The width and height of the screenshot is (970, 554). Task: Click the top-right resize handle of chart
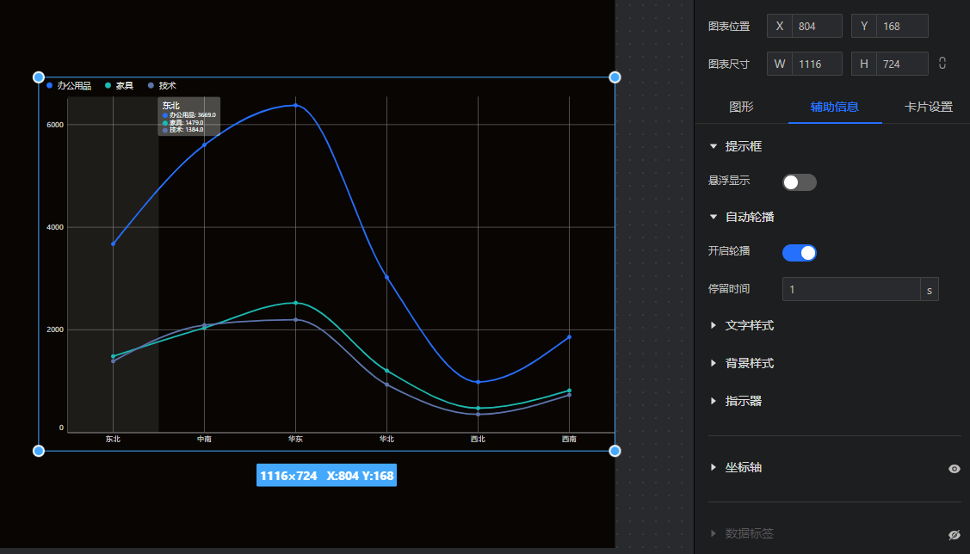click(615, 77)
